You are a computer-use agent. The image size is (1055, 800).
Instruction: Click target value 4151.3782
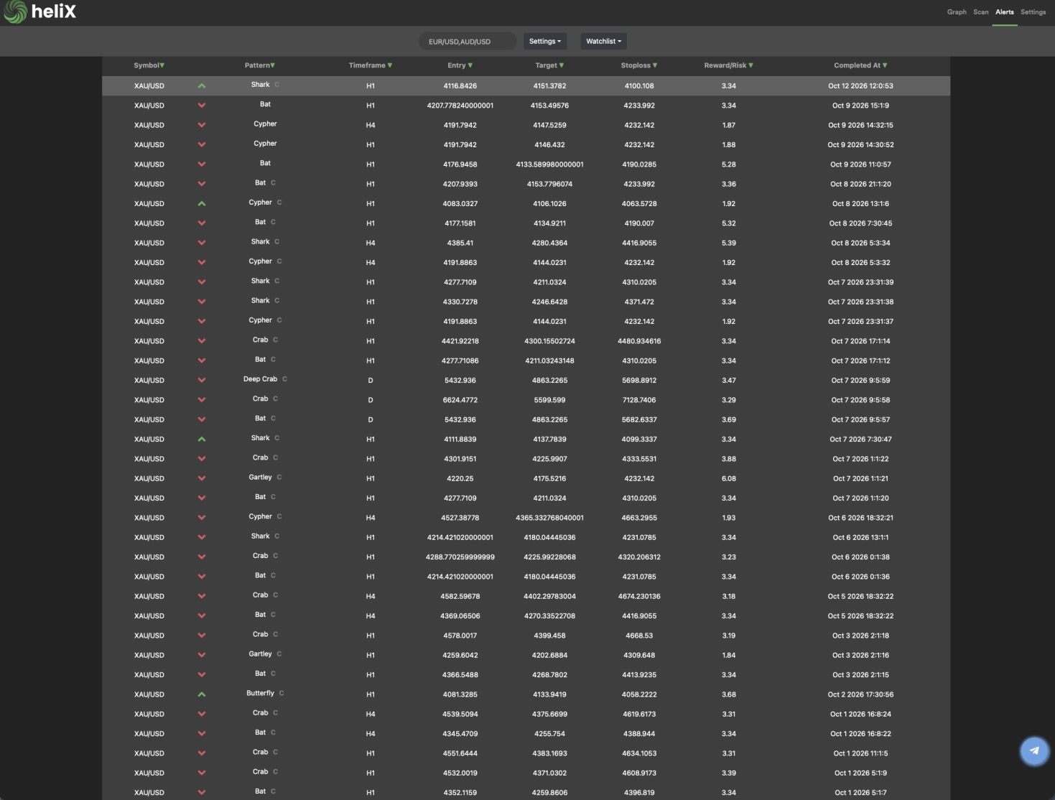click(550, 86)
